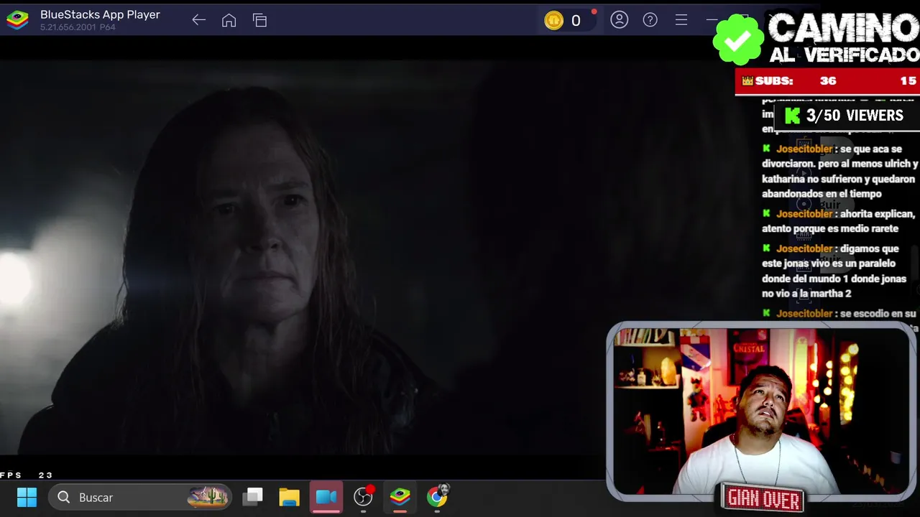
Task: Switch to Google Chrome on the taskbar
Action: tap(437, 496)
